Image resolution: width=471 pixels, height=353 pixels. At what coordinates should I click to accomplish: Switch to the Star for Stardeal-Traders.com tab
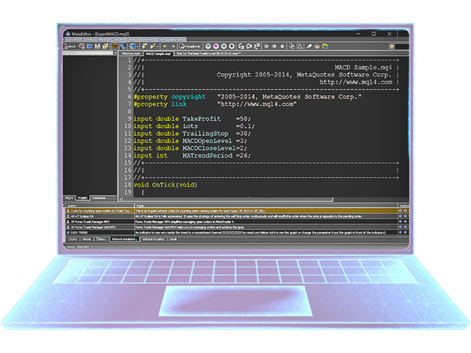[208, 54]
